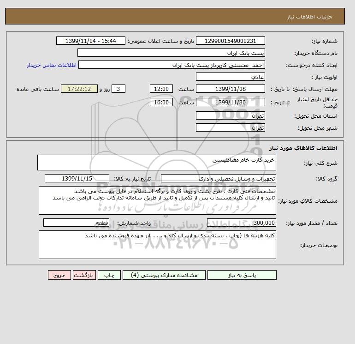
Task: Click the remaining days field 3
Action: (x=118, y=89)
